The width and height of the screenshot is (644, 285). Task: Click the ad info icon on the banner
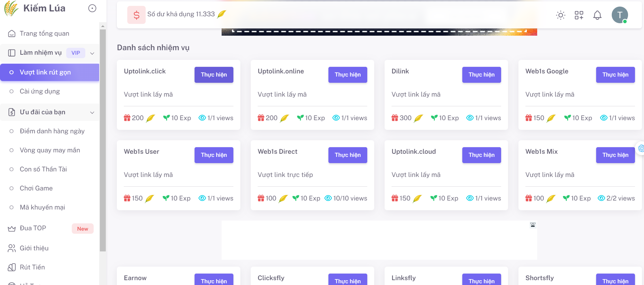coord(533,225)
